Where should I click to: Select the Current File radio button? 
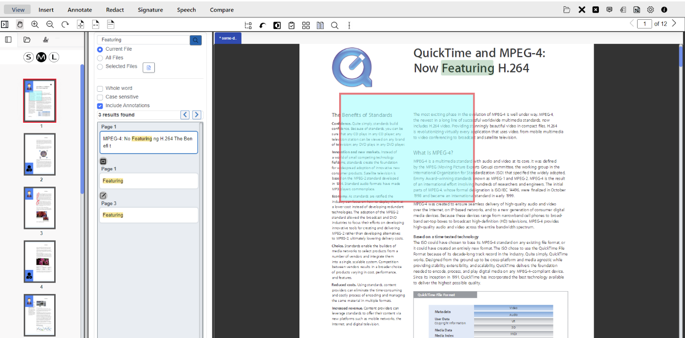coord(100,49)
